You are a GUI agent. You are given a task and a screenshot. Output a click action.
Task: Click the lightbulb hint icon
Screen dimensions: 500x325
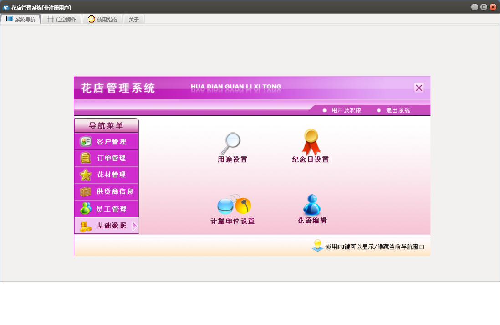coord(317,246)
